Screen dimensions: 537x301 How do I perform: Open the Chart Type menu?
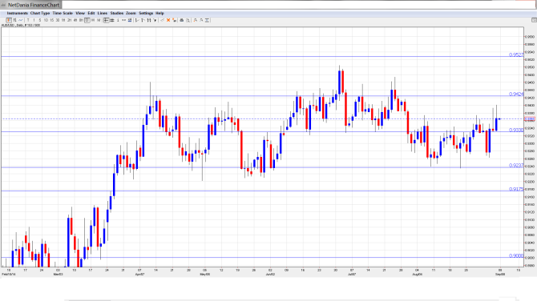pos(40,14)
